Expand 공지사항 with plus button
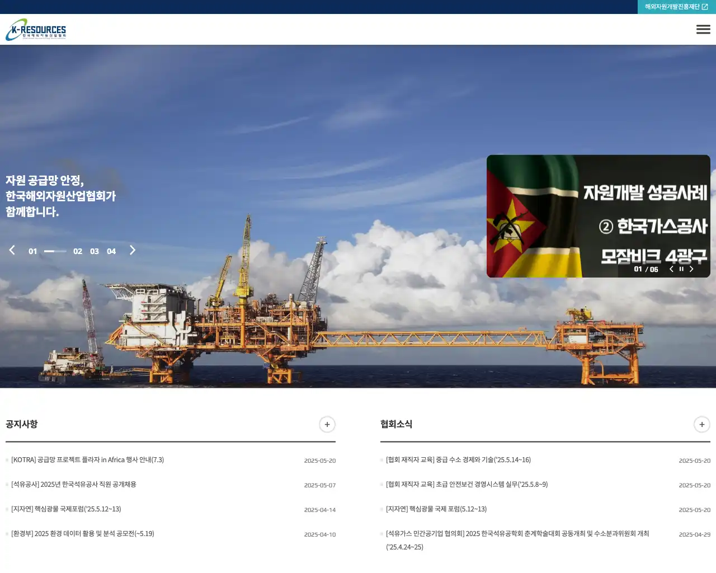Viewport: 716px width, 573px height. point(327,424)
